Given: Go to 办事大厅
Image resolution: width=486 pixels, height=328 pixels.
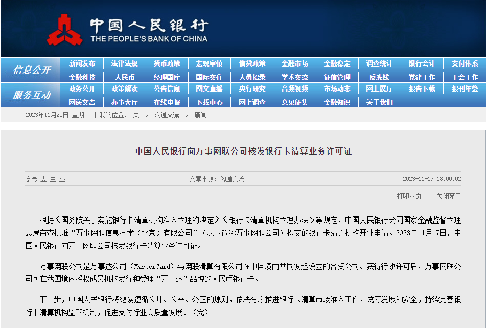Looking at the screenshot, I should click(x=124, y=102).
